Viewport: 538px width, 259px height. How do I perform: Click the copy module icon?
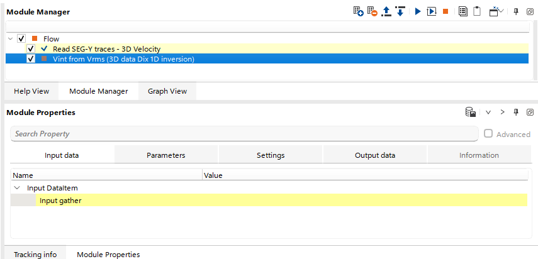pyautogui.click(x=462, y=11)
